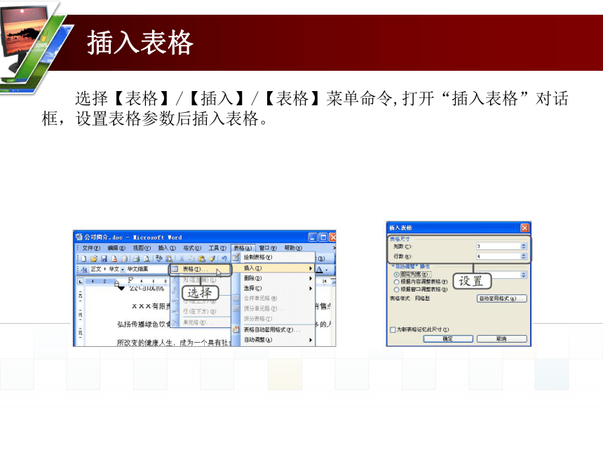
Task: Click the font name box 华文细黑
Action: point(147,269)
